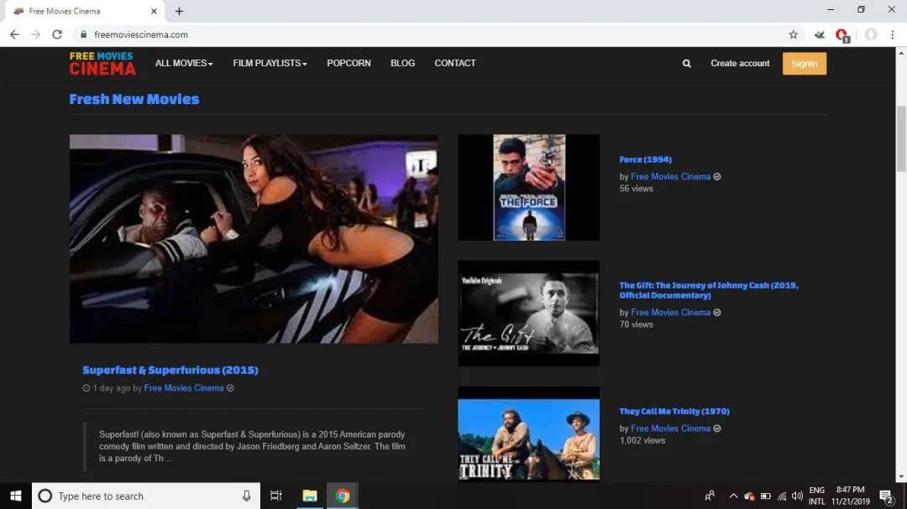Expand the FILM PLAYLISTS dropdown menu
Screen dimensions: 907x509
click(270, 63)
